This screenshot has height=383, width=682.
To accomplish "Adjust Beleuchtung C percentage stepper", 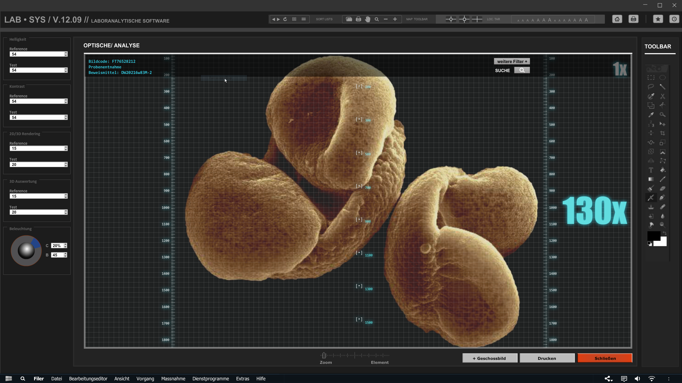I will 66,246.
